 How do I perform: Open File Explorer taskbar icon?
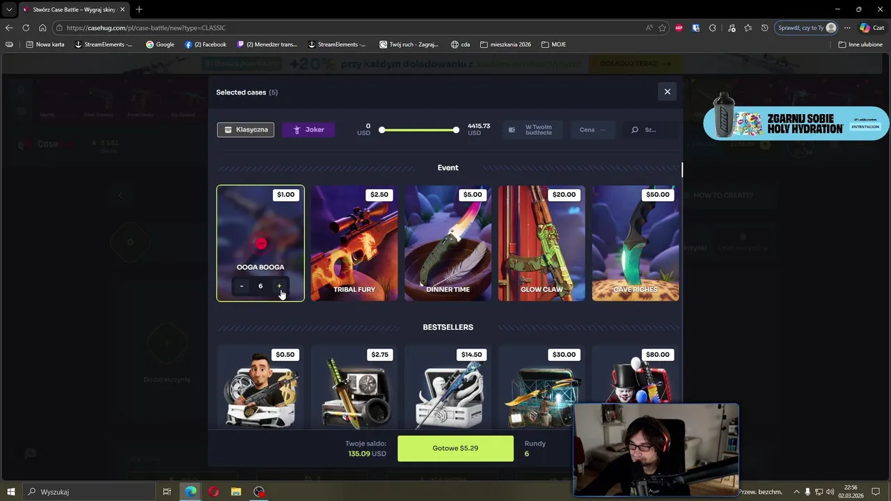236,492
